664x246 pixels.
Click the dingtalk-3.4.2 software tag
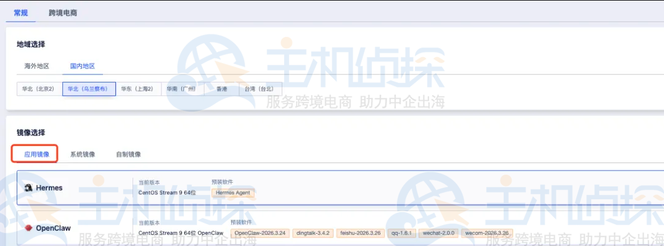coord(313,233)
